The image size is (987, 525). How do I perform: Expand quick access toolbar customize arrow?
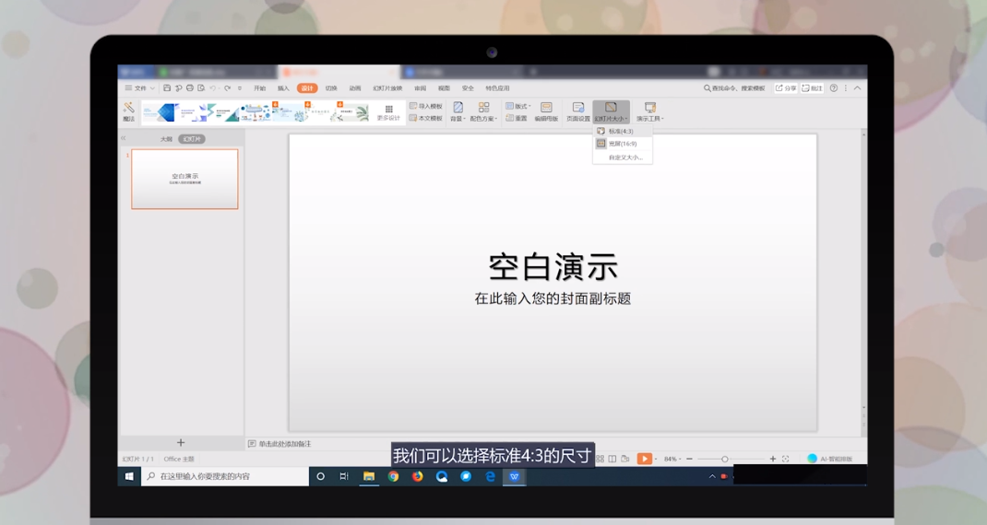[x=239, y=88]
